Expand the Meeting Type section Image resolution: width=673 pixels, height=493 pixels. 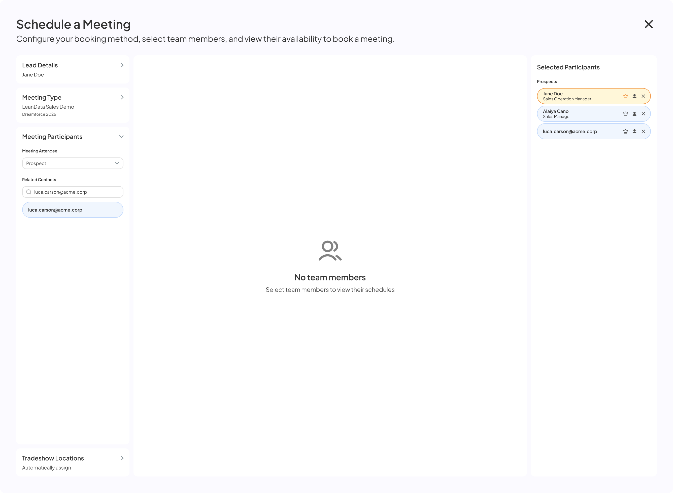coord(122,97)
